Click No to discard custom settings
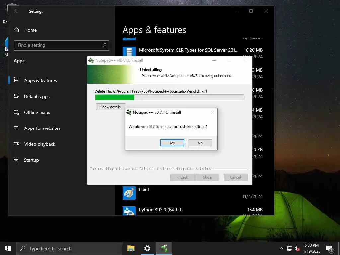 point(200,143)
